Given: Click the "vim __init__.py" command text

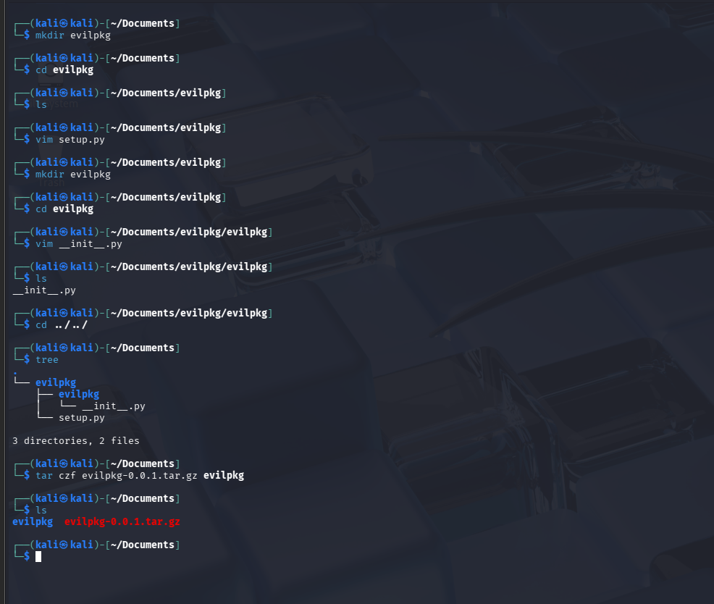Looking at the screenshot, I should (x=79, y=243).
